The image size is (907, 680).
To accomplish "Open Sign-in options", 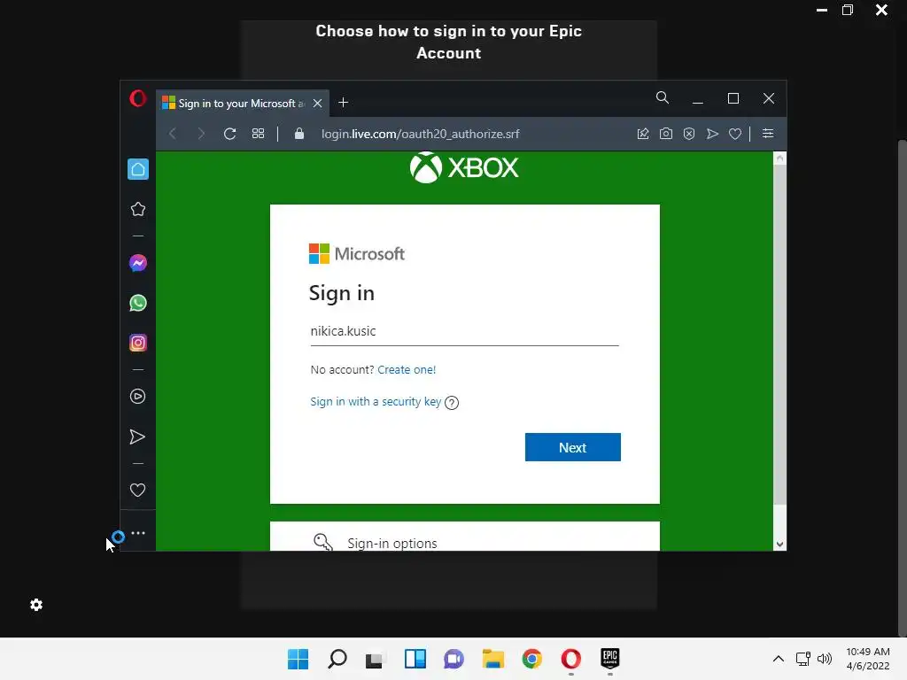I will coord(464,537).
